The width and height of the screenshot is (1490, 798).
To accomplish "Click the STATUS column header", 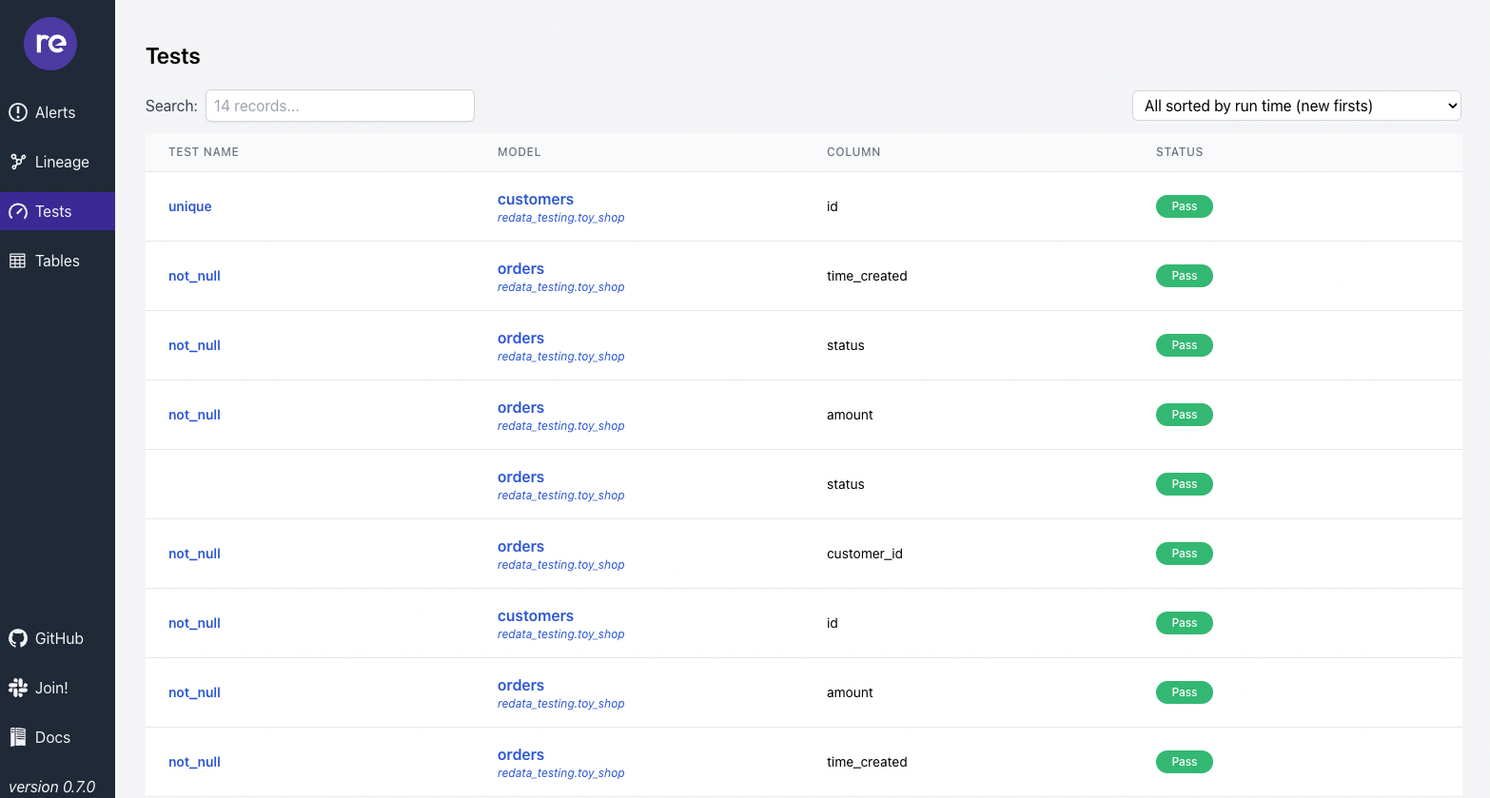I will pos(1180,152).
